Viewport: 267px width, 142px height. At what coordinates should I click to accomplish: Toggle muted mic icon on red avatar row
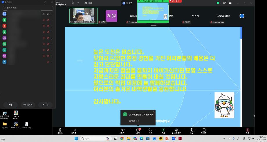click(44, 26)
